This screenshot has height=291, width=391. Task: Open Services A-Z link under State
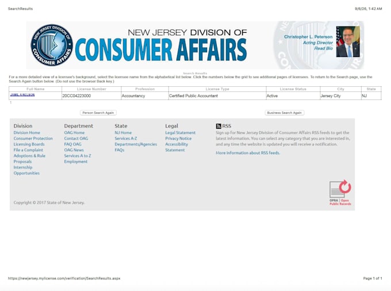point(126,139)
